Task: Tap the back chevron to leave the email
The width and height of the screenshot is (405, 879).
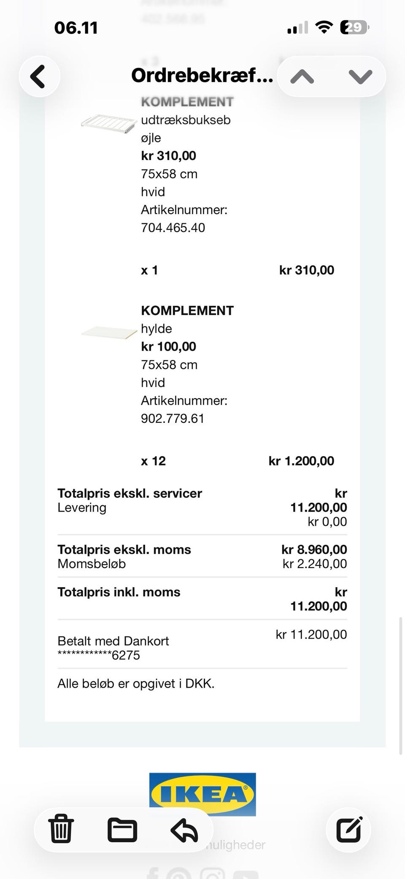Action: point(39,76)
